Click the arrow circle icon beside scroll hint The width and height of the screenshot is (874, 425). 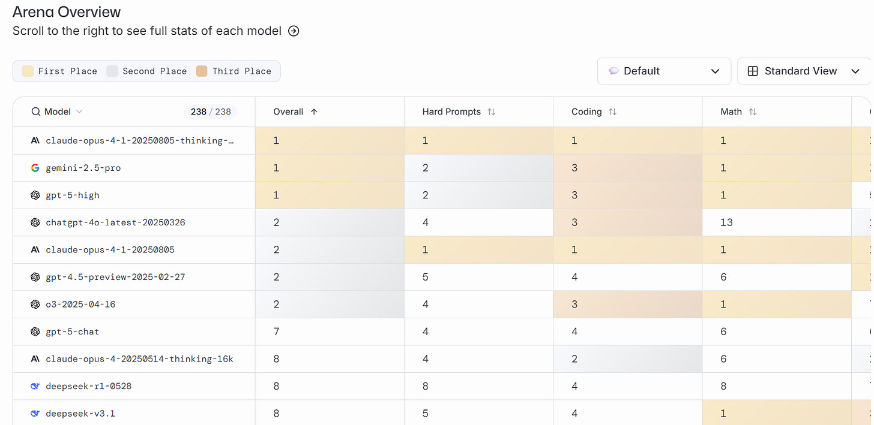[x=294, y=31]
